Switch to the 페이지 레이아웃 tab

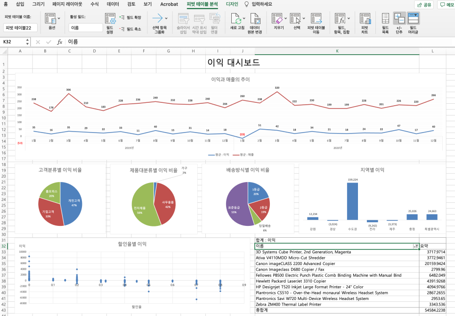(67, 4)
